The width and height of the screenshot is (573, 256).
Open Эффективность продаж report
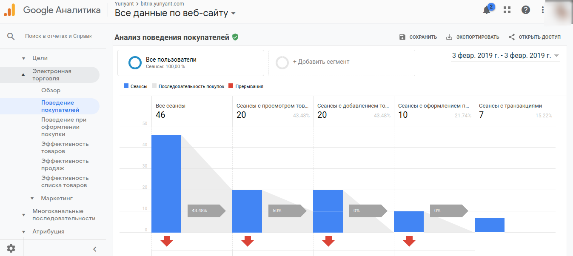tap(65, 165)
